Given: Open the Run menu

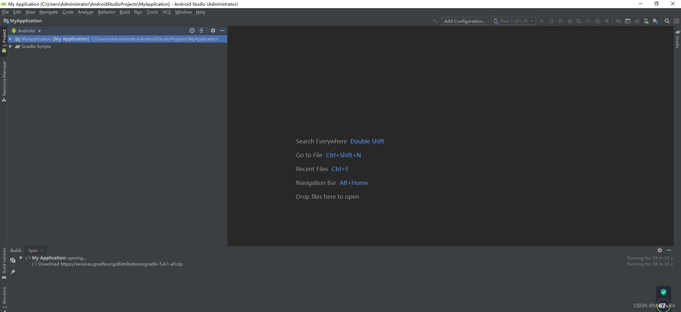Looking at the screenshot, I should tap(138, 12).
